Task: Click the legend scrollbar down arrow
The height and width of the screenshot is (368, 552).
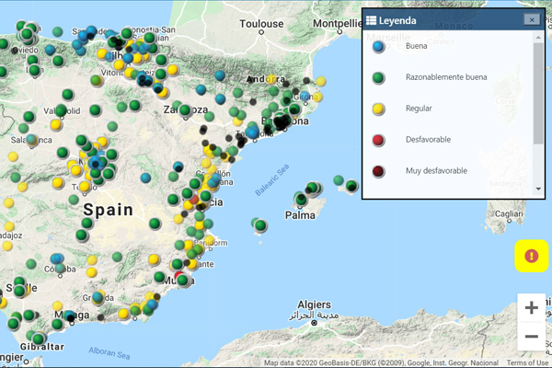Action: [x=538, y=190]
